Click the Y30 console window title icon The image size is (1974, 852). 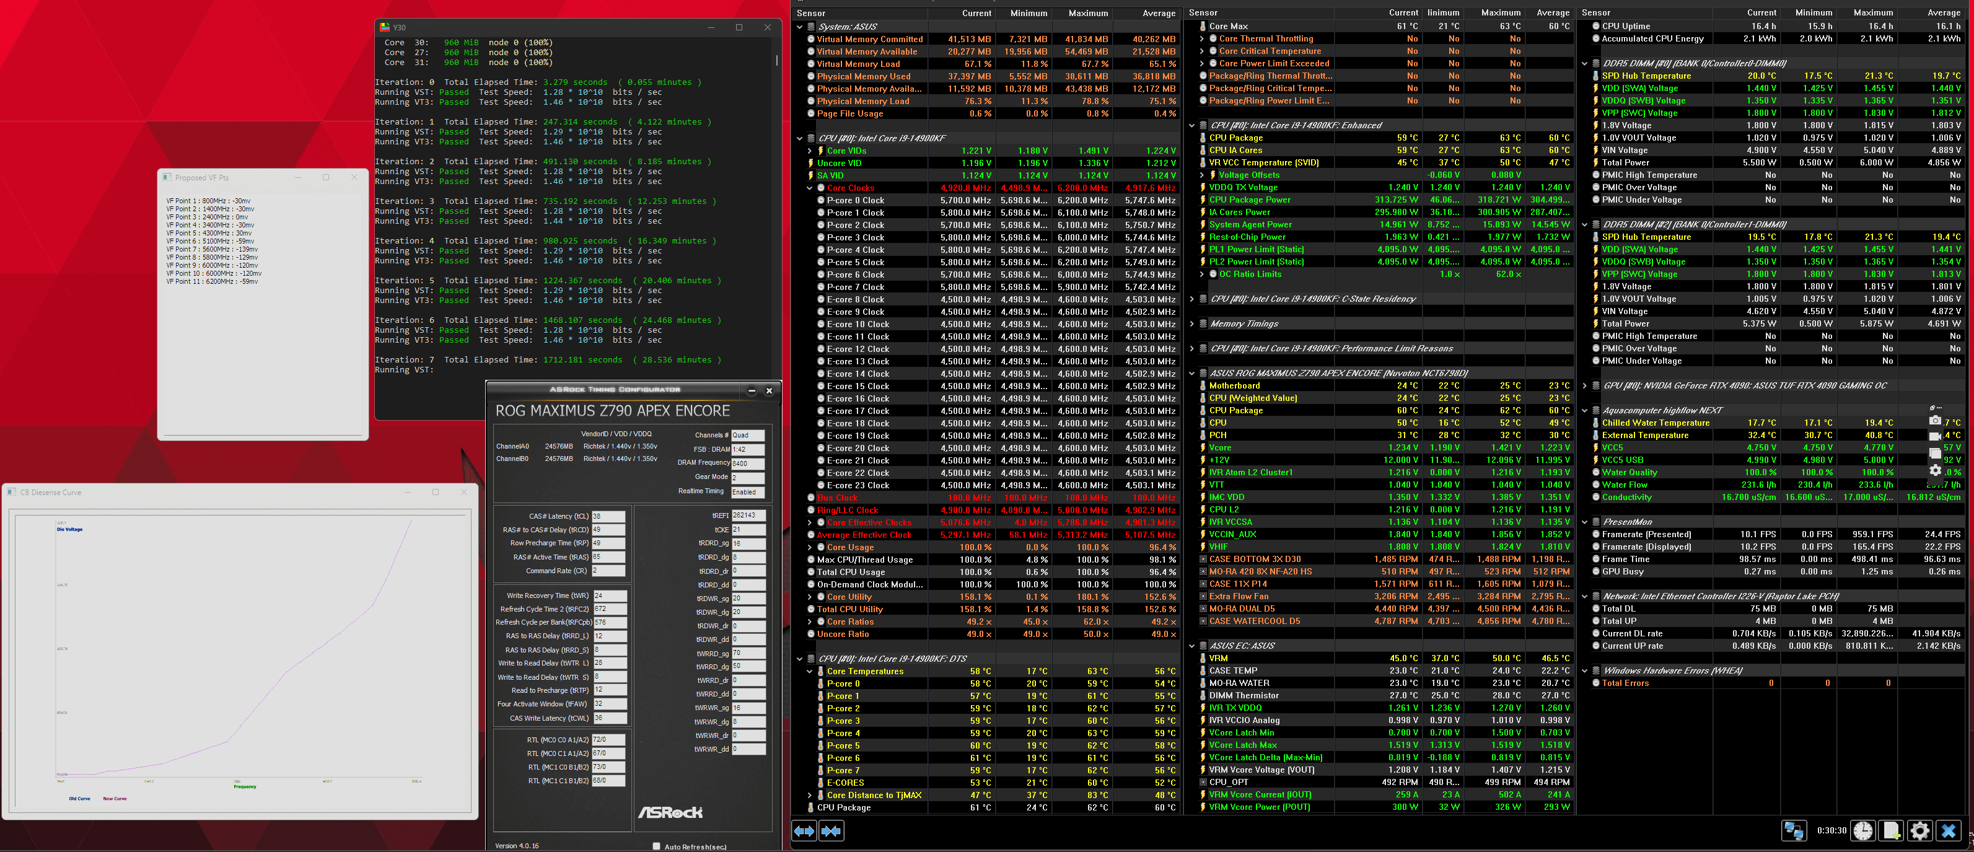385,27
